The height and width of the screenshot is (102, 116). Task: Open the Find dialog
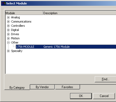tap(106, 79)
